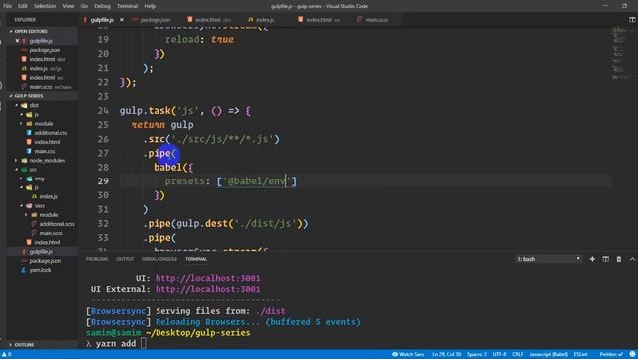The height and width of the screenshot is (359, 638).
Task: Open main.scss in the sass folder tree
Action: [51, 233]
